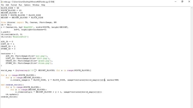Open the Window menu

pos(36,5)
